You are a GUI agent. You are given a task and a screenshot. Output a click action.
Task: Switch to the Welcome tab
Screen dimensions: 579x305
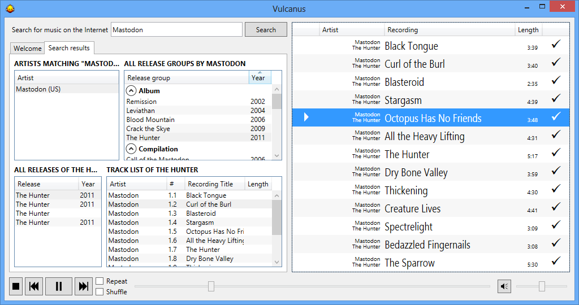click(x=27, y=49)
